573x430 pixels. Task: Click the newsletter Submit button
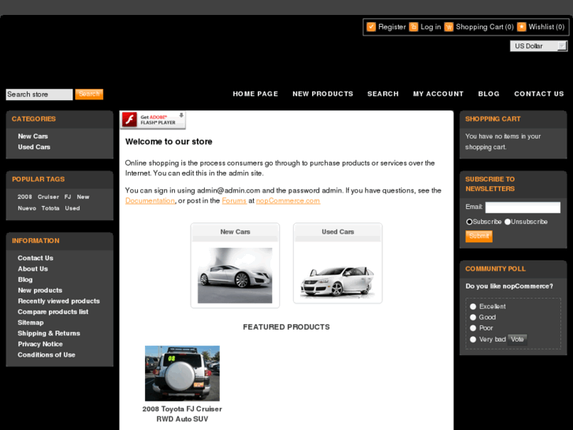(478, 236)
